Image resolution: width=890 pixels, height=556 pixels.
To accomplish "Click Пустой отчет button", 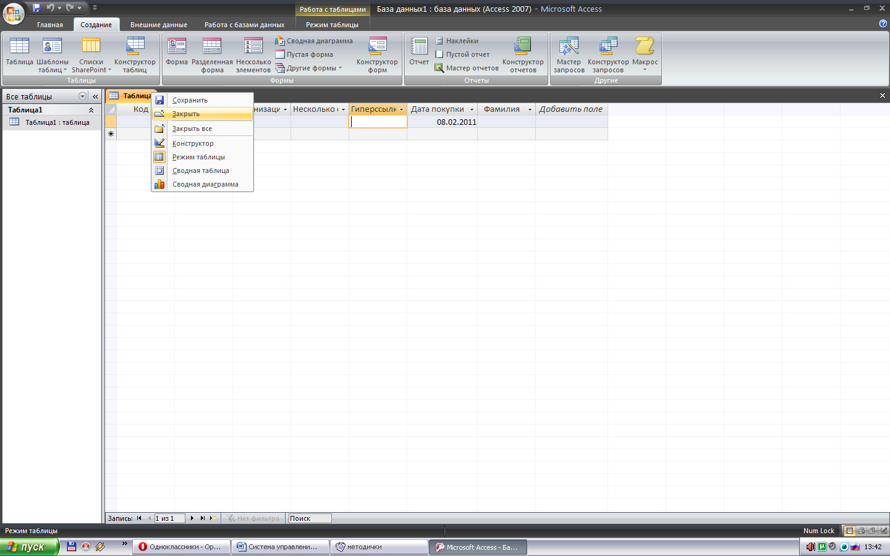I will coord(462,54).
